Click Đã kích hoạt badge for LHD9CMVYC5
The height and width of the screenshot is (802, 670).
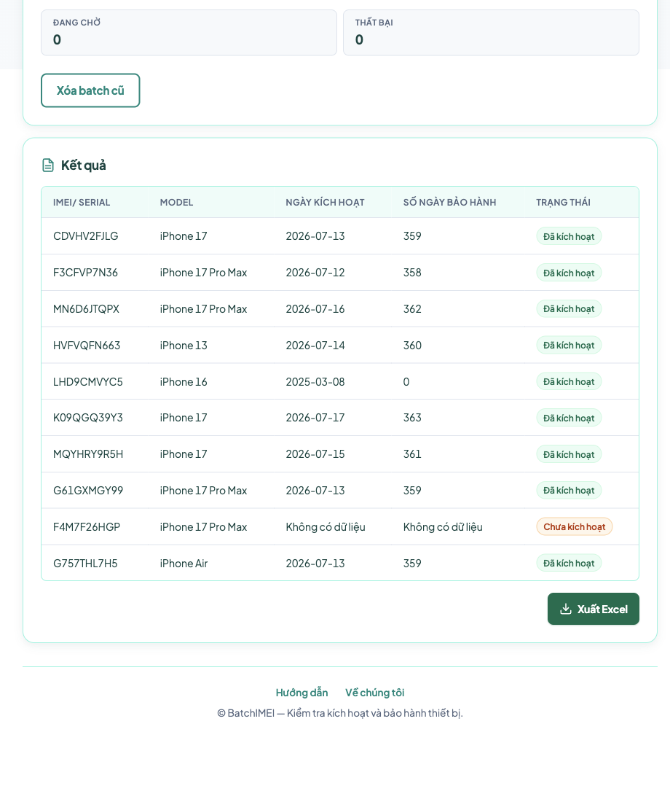tap(569, 381)
